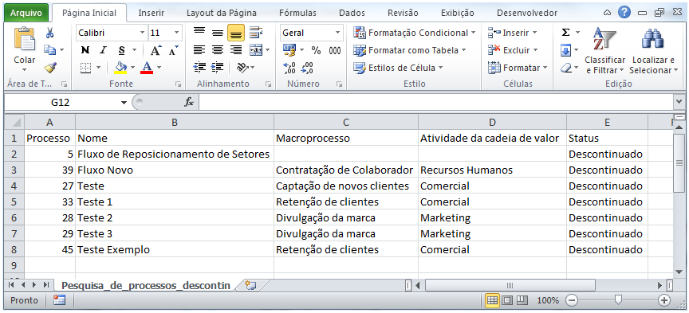Image resolution: width=689 pixels, height=313 pixels.
Task: Toggle Bold formatting button
Action: pyautogui.click(x=85, y=50)
